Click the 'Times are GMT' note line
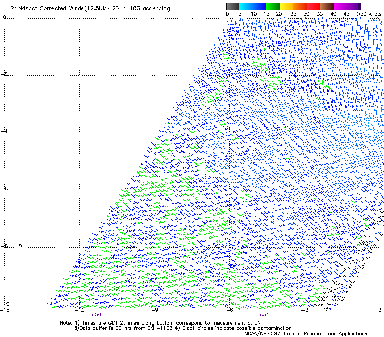Viewport: 384px width, 337px height. coord(160,323)
